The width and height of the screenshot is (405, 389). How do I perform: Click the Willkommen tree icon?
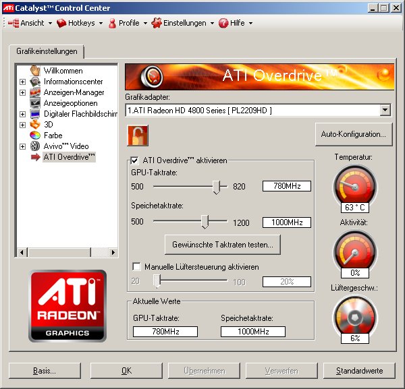click(x=35, y=71)
